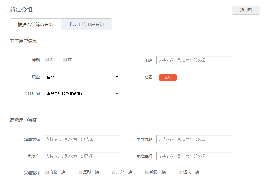This screenshot has height=179, width=265.
Task: Expand the 关注时间 dropdown
Action: pos(82,94)
